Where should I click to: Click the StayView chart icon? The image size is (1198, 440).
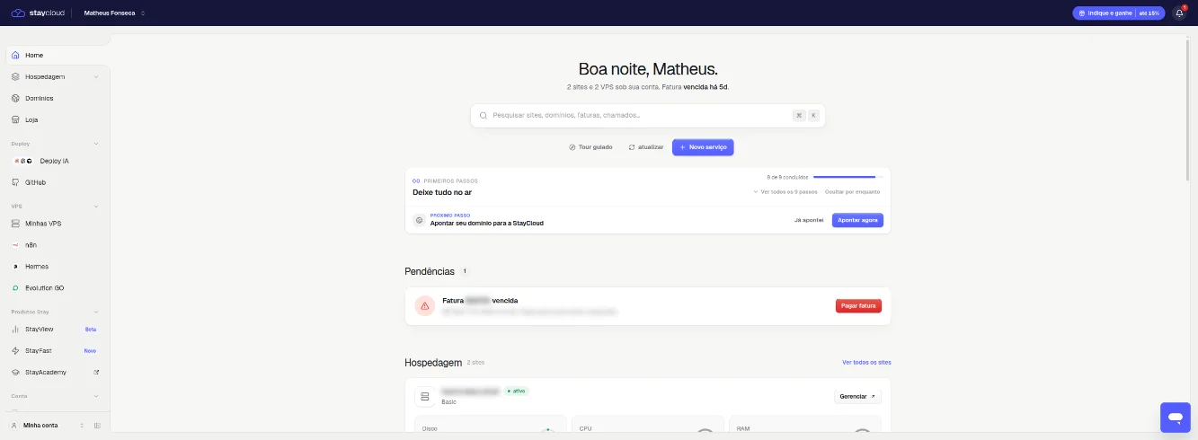coord(15,330)
